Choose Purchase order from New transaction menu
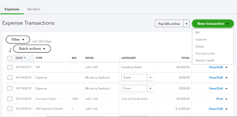This screenshot has height=117, width=237. pyautogui.click(x=205, y=53)
